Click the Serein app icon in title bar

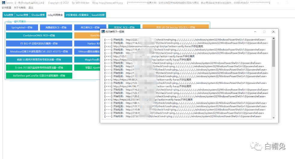click(3, 3)
